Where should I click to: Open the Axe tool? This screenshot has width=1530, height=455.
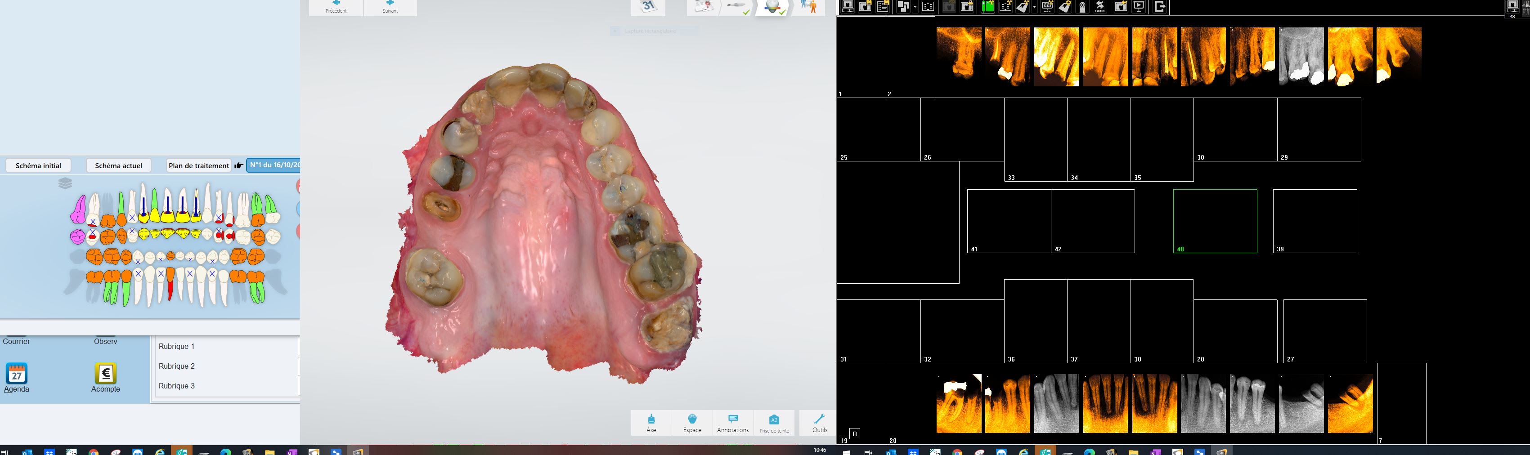point(651,423)
